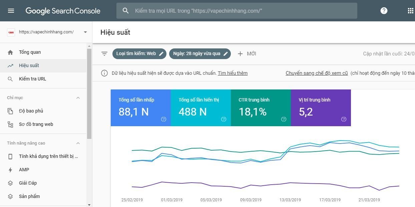
Task: Click the 25/02/2019 date on chart axis
Action: (x=132, y=200)
